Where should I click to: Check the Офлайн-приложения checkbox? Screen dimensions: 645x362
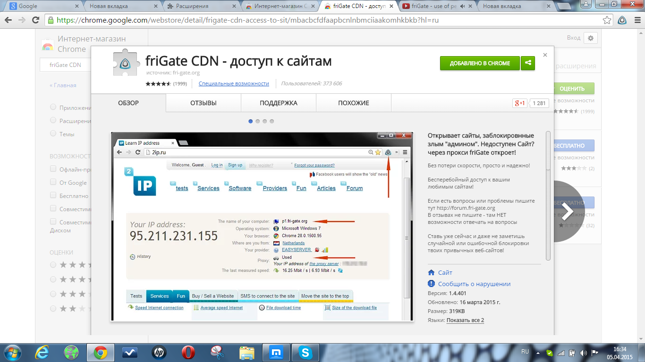click(53, 169)
